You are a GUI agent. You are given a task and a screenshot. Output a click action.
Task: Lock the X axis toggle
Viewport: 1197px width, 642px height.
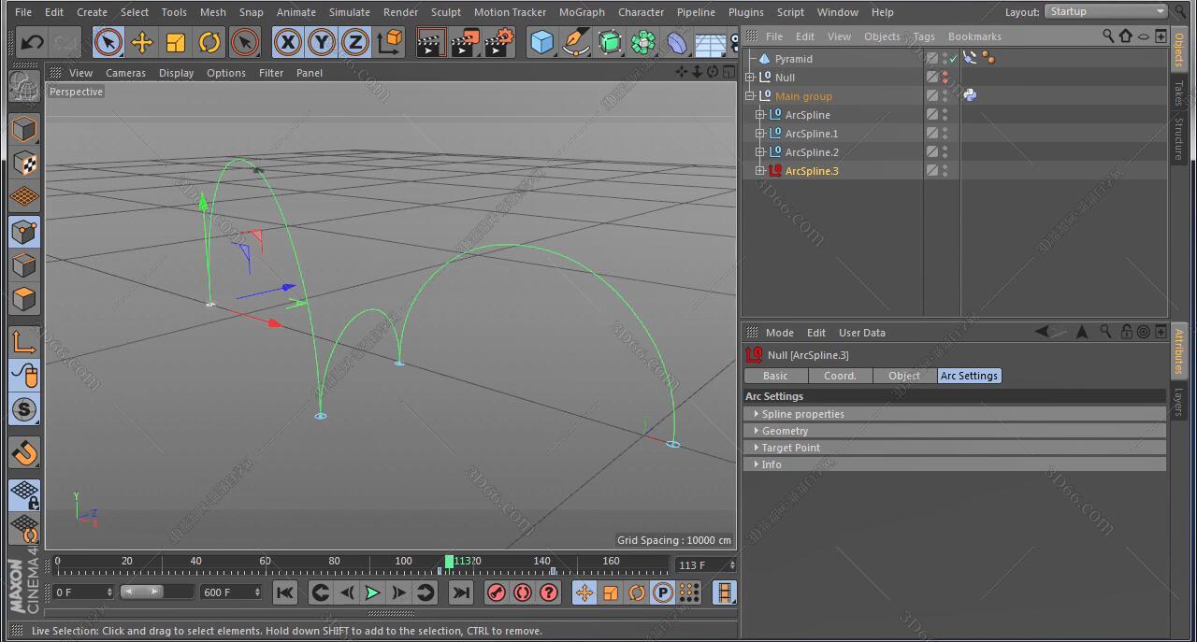287,42
